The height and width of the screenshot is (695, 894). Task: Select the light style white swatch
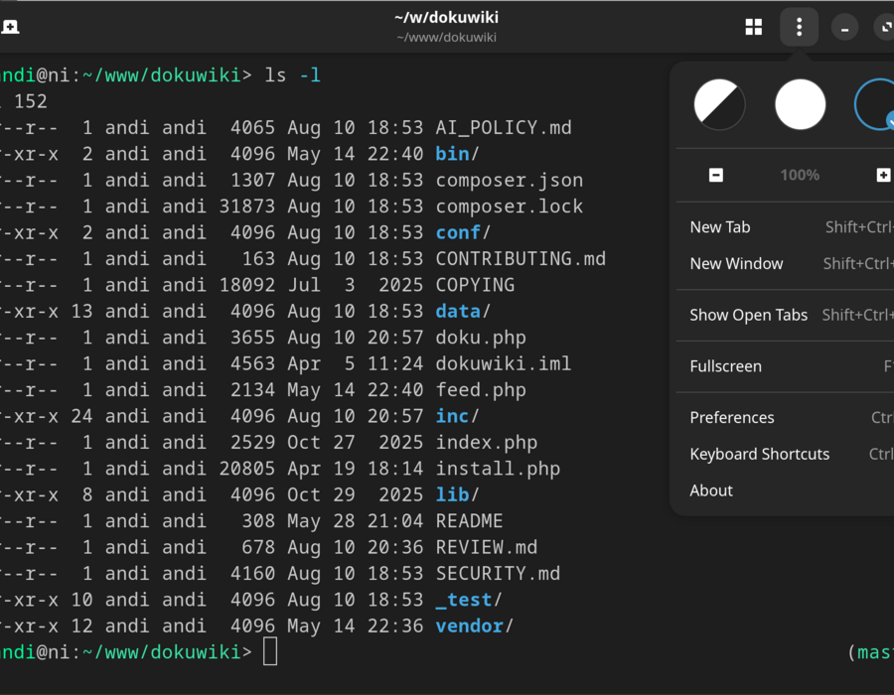click(x=800, y=104)
